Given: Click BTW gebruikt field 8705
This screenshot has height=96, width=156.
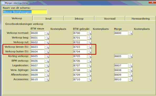Looking at the screenshot, I should point(80,56).
